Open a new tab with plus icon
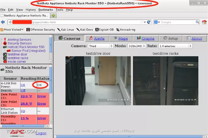The width and height of the screenshot is (208, 138). (x=53, y=16)
